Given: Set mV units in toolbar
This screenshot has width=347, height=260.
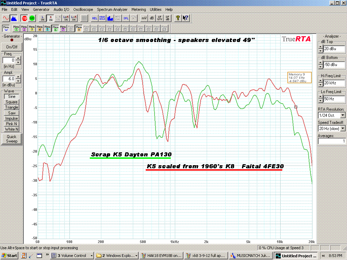Looking at the screenshot, I should coord(144,18).
